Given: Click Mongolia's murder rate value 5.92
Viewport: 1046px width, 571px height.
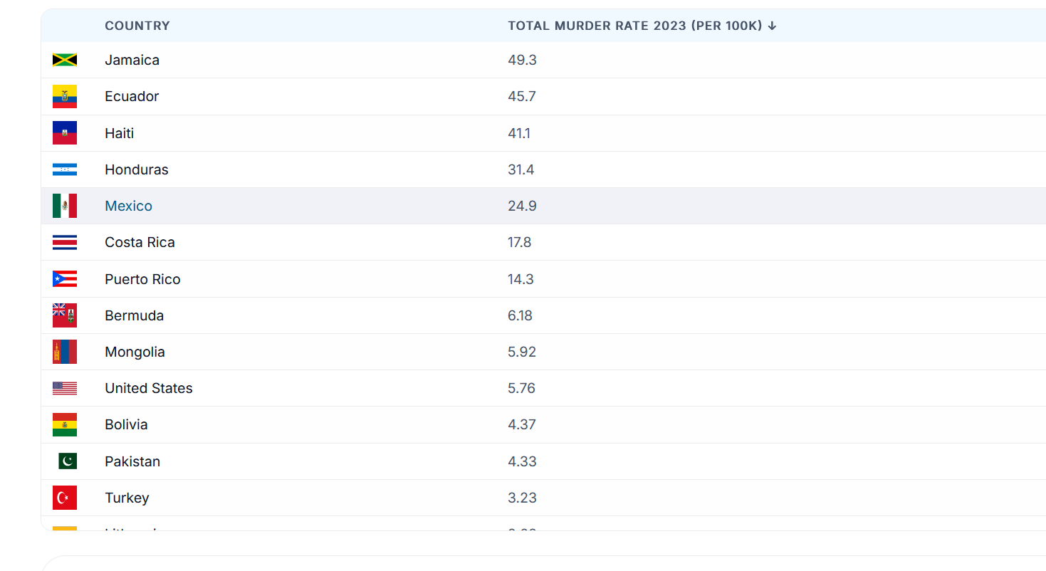Looking at the screenshot, I should click(x=522, y=352).
